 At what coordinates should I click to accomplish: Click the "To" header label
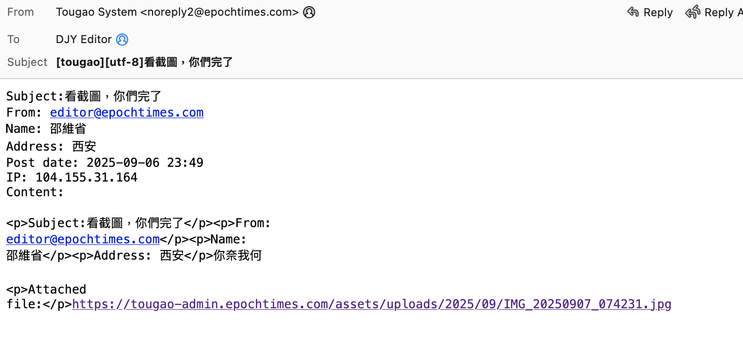(x=14, y=39)
